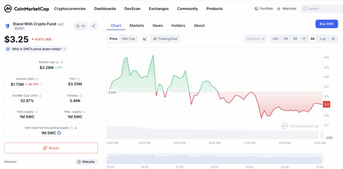This screenshot has height=169, width=343.
Task: Open the Holders tab
Action: point(178,25)
